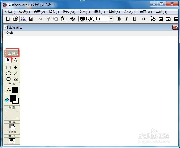The height and width of the screenshot is (148, 180).
Task: Open the 帮助(H) menu
Action: coord(161,12)
